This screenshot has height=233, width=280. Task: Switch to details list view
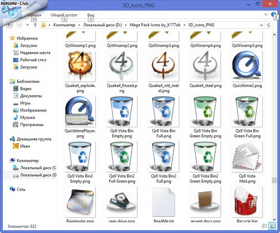[266, 226]
